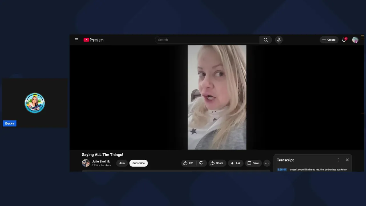Select Becky's circular profile picture

click(x=35, y=103)
